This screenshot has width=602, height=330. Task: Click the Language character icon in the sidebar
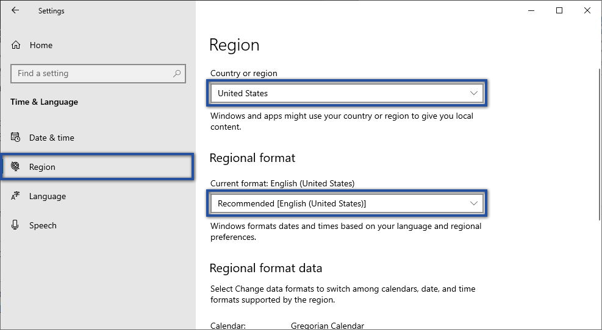[16, 196]
